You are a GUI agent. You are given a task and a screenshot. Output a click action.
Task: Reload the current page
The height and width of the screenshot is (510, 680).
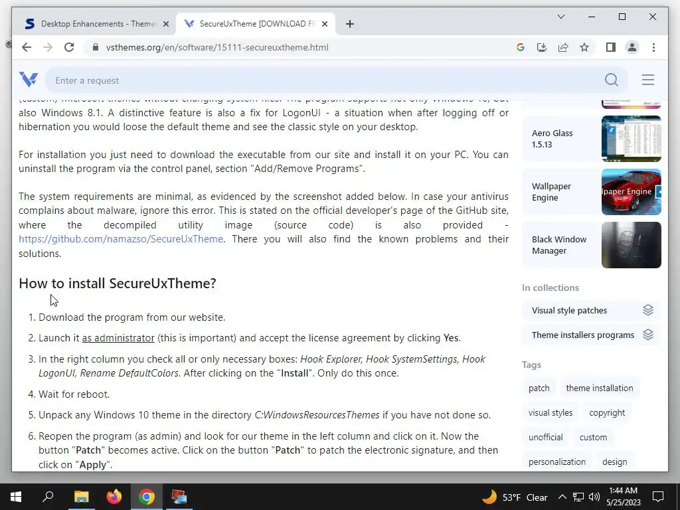point(69,47)
